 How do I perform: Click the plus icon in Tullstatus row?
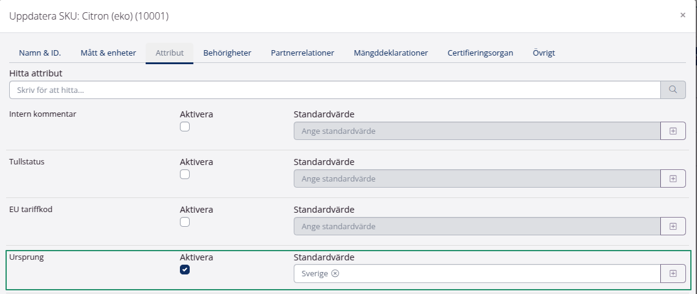point(673,178)
